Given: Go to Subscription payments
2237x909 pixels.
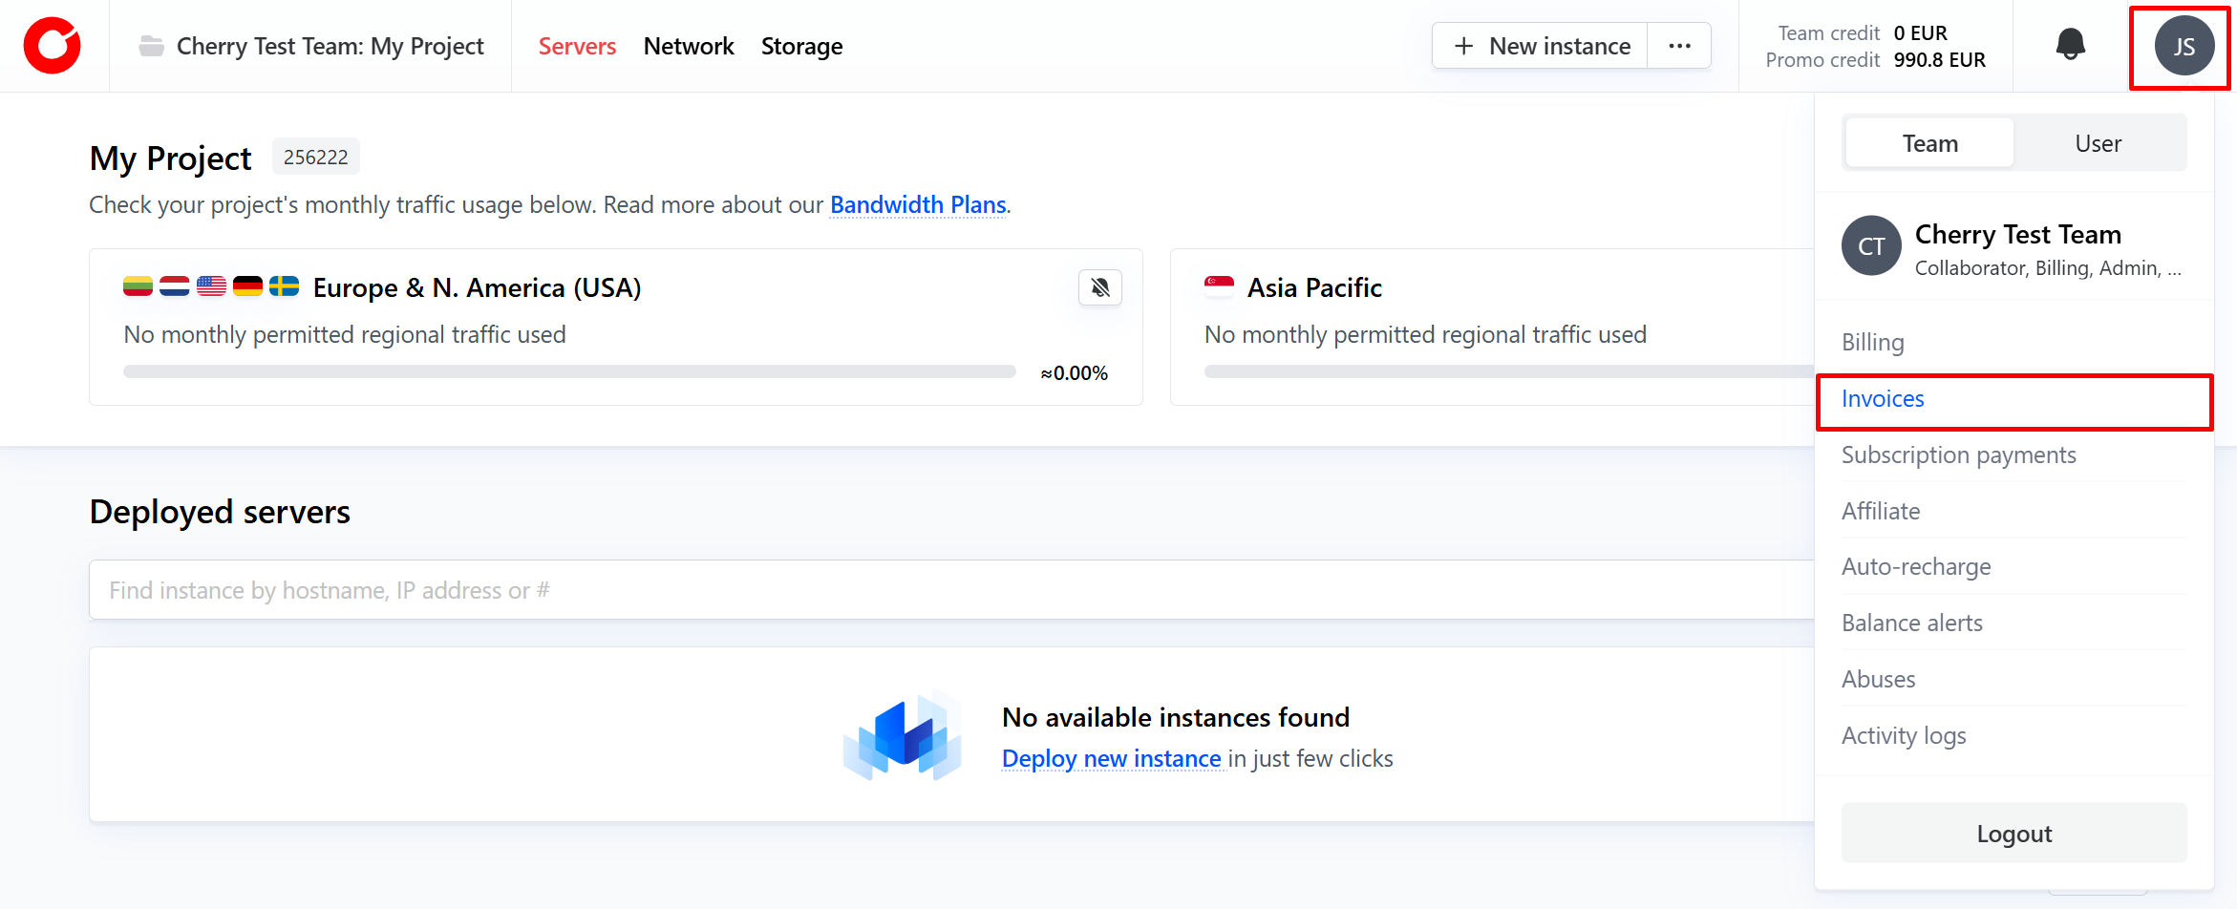Looking at the screenshot, I should [1958, 455].
